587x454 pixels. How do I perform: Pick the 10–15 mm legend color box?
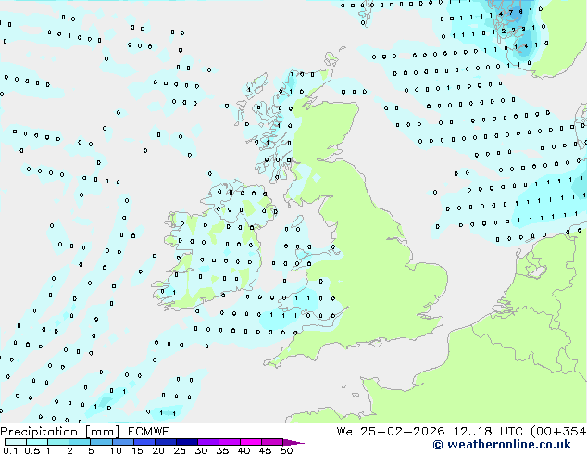point(122,442)
